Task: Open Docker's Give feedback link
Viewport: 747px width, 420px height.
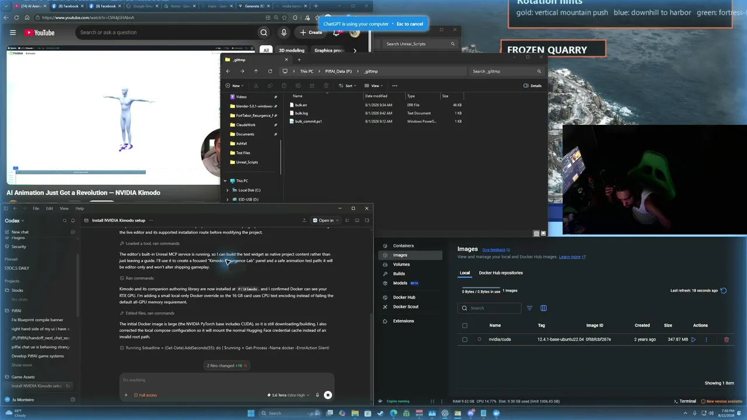Action: pyautogui.click(x=494, y=250)
